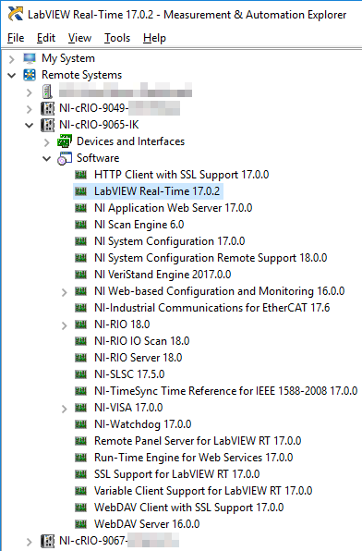Collapse the Remote Systems node
The image size is (362, 551).
coord(12,75)
